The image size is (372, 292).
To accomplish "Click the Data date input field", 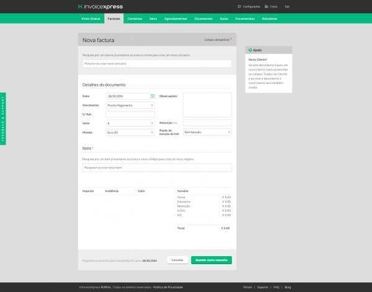I will 128,96.
